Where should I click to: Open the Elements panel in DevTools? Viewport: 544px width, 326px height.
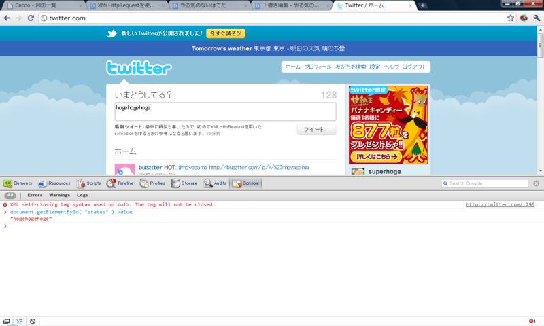[18, 183]
